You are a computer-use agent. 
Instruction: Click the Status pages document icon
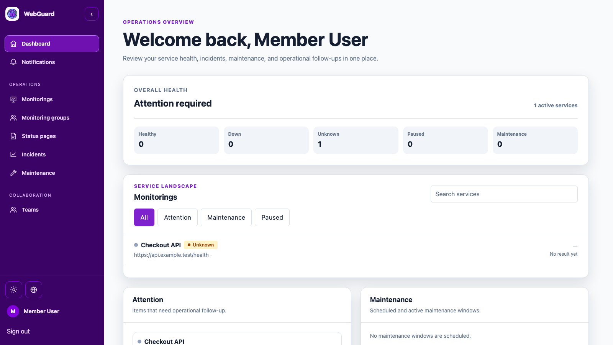coord(13,136)
